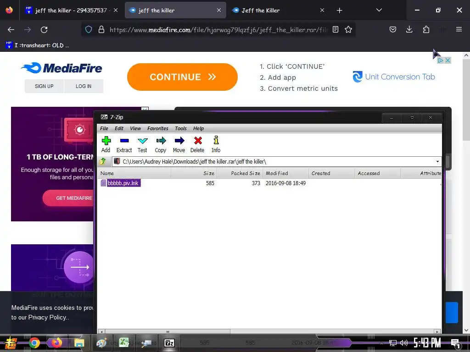Switch to 'jeff the killer - 294357537' tab
470x352 pixels.
coord(71,11)
